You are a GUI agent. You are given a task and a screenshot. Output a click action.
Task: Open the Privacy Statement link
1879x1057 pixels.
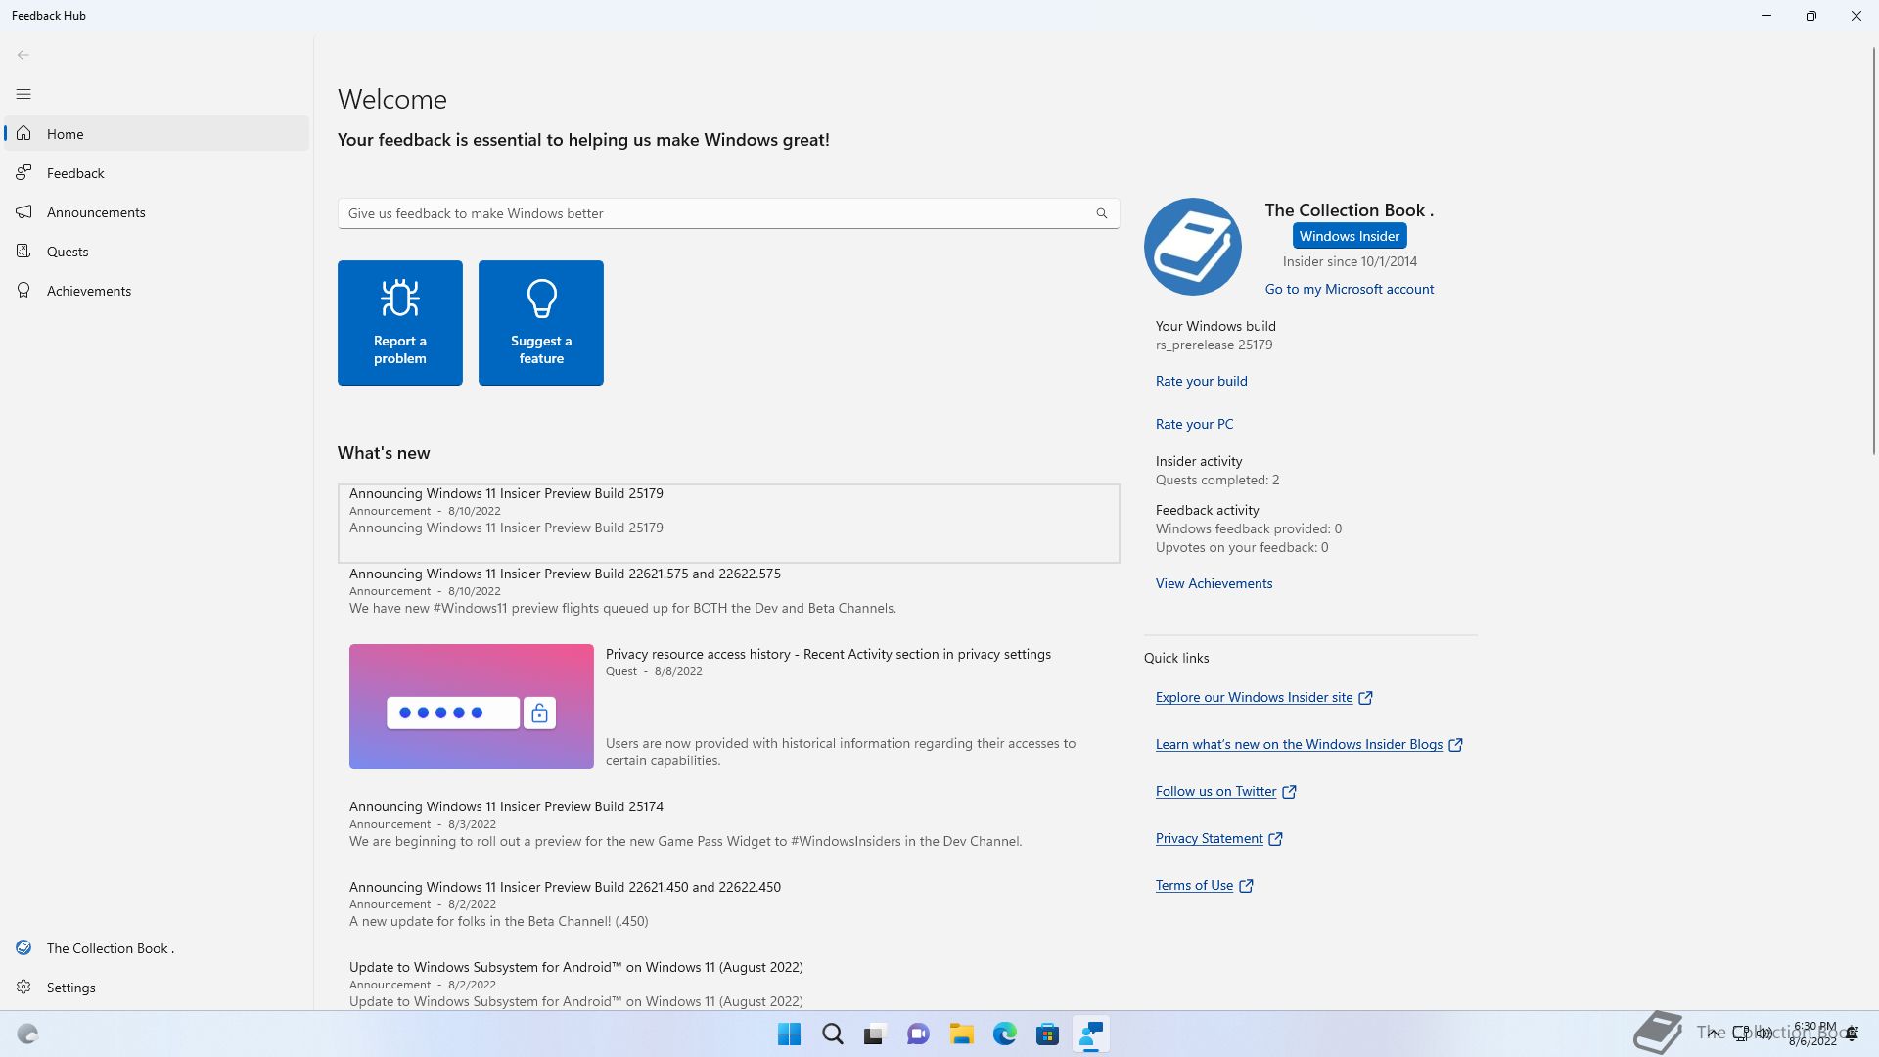coord(1210,838)
